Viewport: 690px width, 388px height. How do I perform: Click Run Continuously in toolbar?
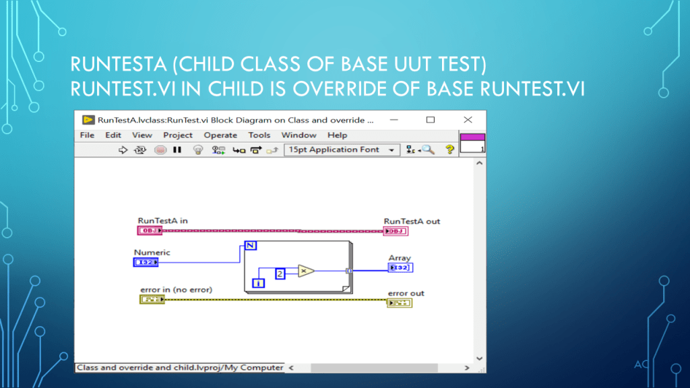140,150
